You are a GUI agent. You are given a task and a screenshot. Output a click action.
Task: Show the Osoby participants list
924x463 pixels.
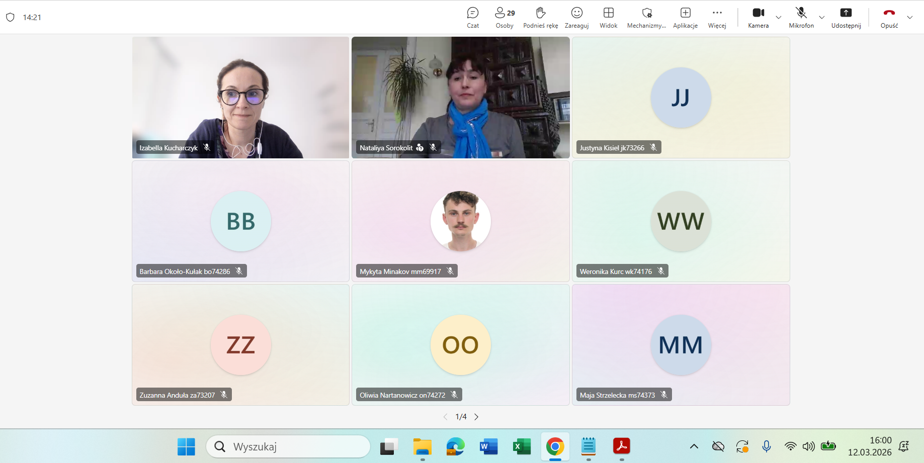point(505,18)
